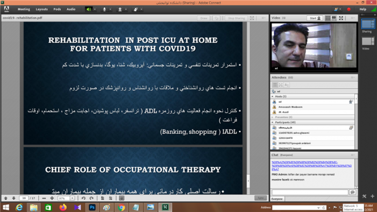Open Share pod options menu

tap(264, 18)
